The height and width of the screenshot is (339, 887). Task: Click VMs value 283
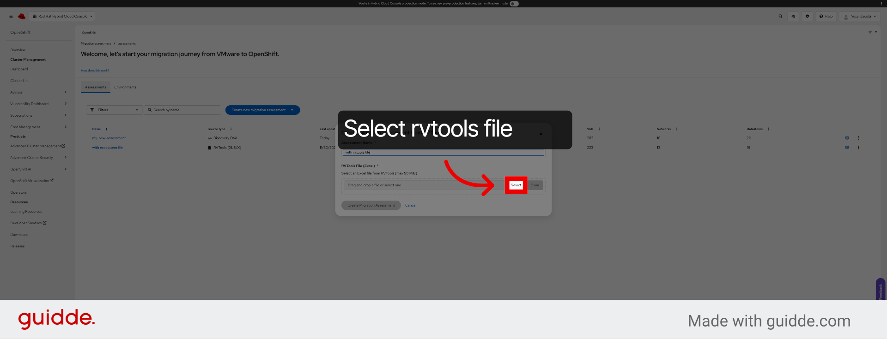[x=590, y=138]
